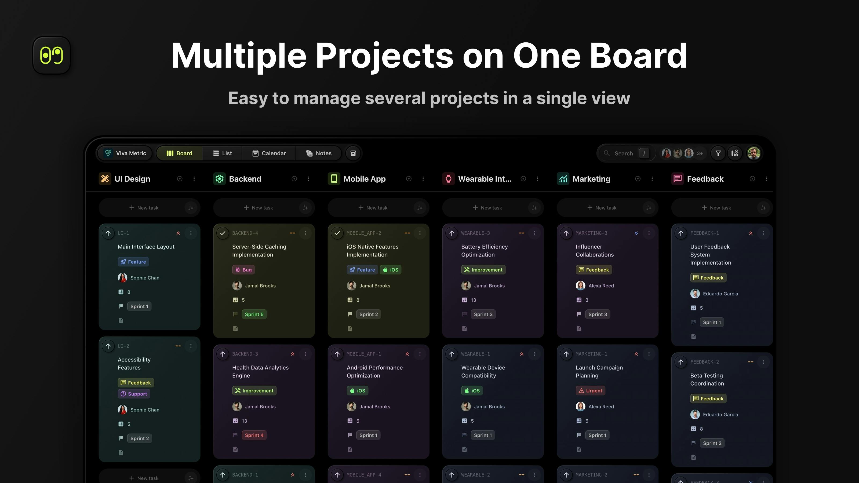Open the document icon on BACKEND-4 card
859x483 pixels.
click(x=235, y=329)
